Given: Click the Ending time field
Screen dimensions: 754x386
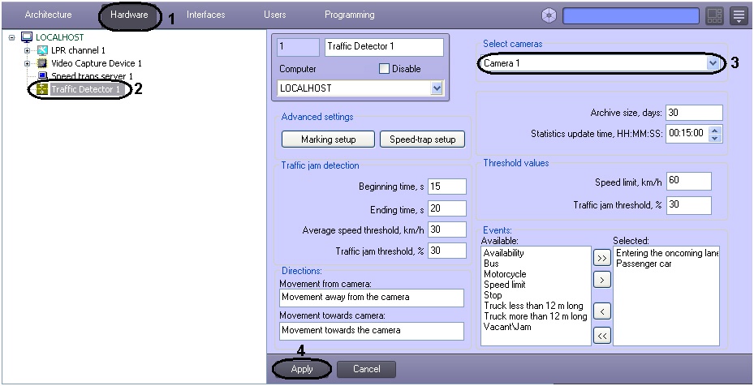Looking at the screenshot, I should pyautogui.click(x=446, y=208).
